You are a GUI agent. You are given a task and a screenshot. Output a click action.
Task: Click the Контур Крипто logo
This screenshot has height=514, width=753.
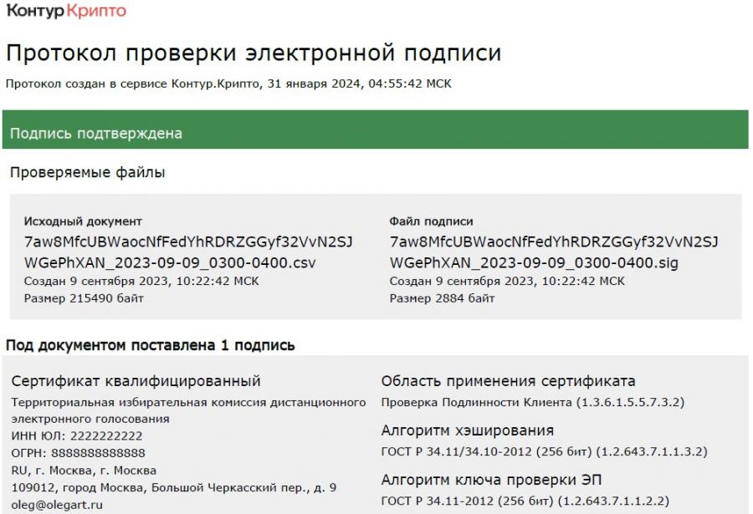66,12
